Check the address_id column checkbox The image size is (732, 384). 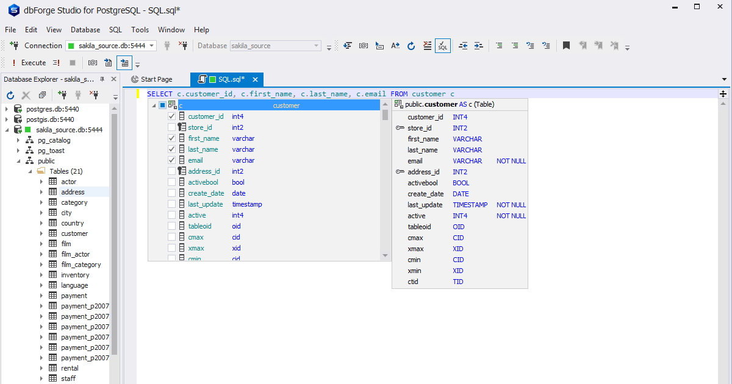[x=172, y=171]
